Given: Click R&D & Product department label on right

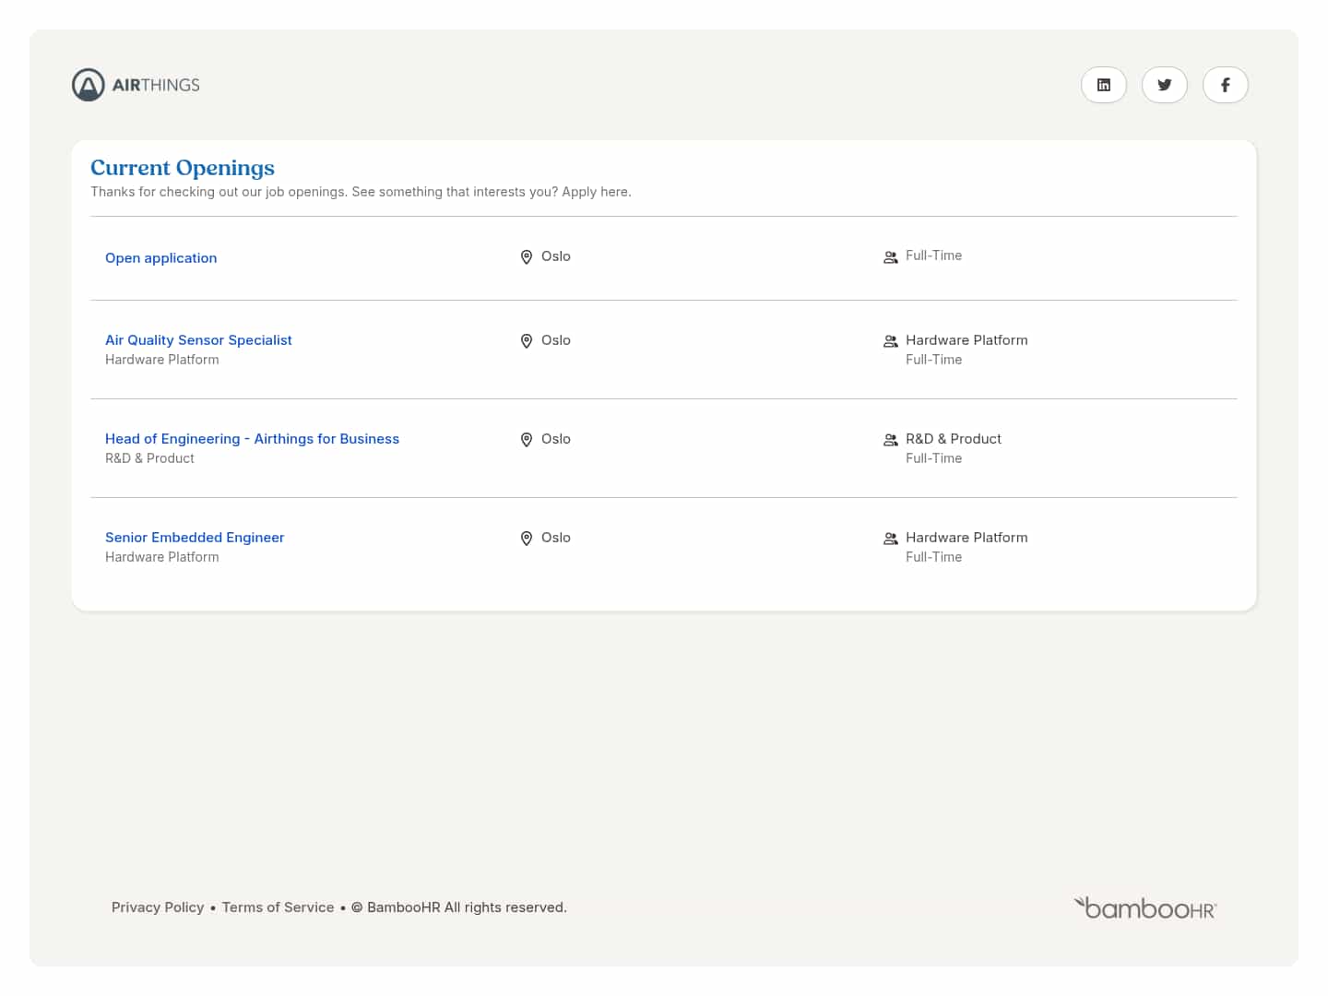Looking at the screenshot, I should (x=954, y=439).
